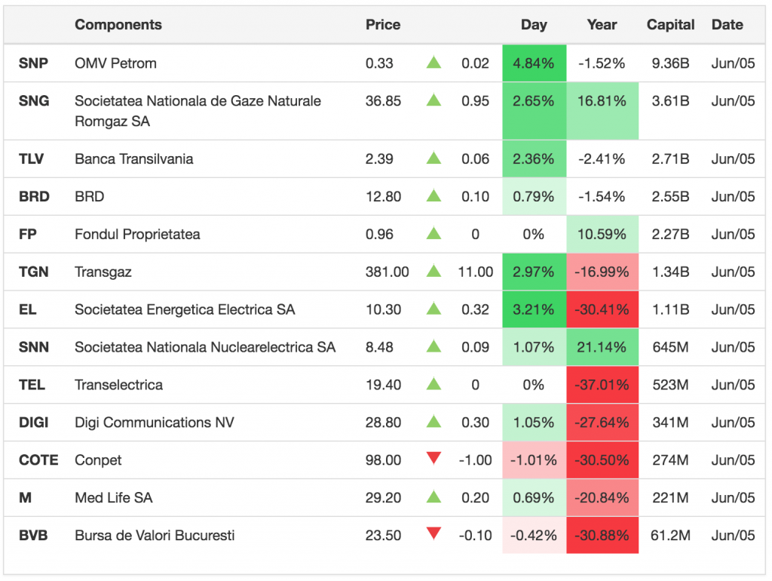Click the green up arrow in BRD row

pos(433,195)
